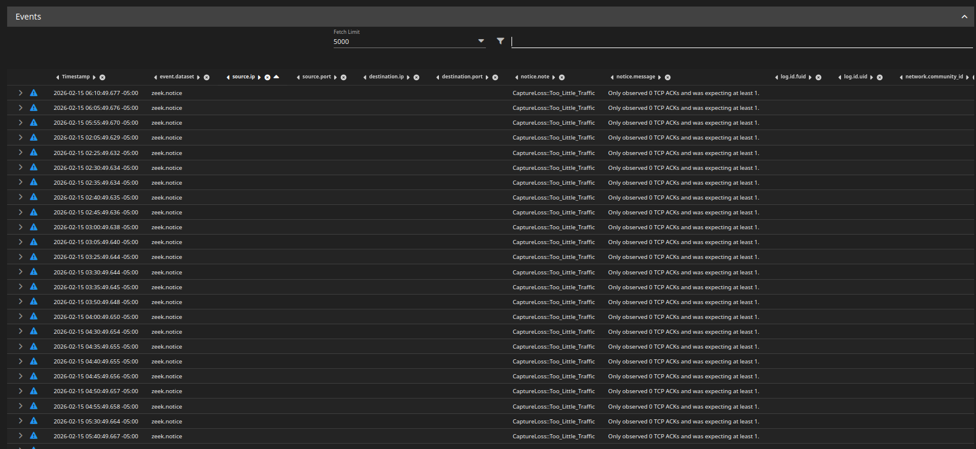This screenshot has height=449, width=976.
Task: Click CaptureLoss::Too_Little_Traffic in 05:40:49.667 row
Action: point(553,436)
